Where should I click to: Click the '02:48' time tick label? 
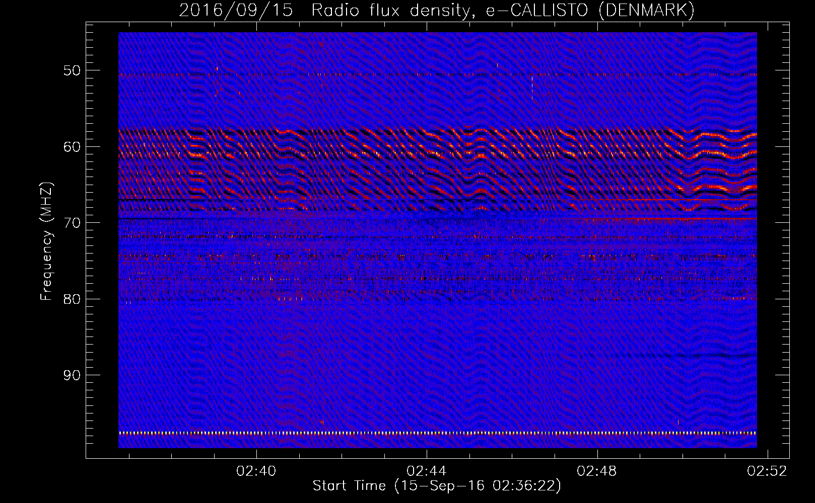click(597, 471)
